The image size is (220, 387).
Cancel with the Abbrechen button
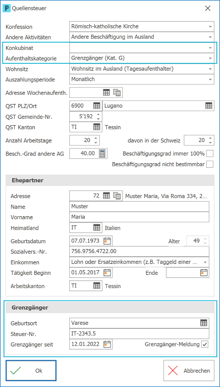coord(189,371)
